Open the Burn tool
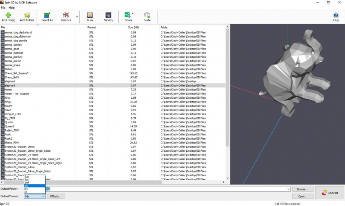This screenshot has width=345, height=206. [x=90, y=16]
